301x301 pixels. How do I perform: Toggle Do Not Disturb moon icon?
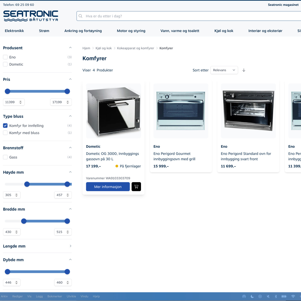[x=252, y=296]
